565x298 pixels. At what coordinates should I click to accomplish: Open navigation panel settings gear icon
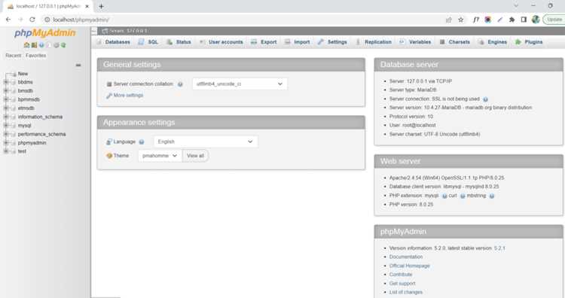tap(56, 45)
